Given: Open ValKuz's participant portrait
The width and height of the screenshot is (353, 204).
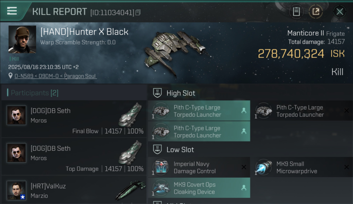Looking at the screenshot, I should [17, 190].
